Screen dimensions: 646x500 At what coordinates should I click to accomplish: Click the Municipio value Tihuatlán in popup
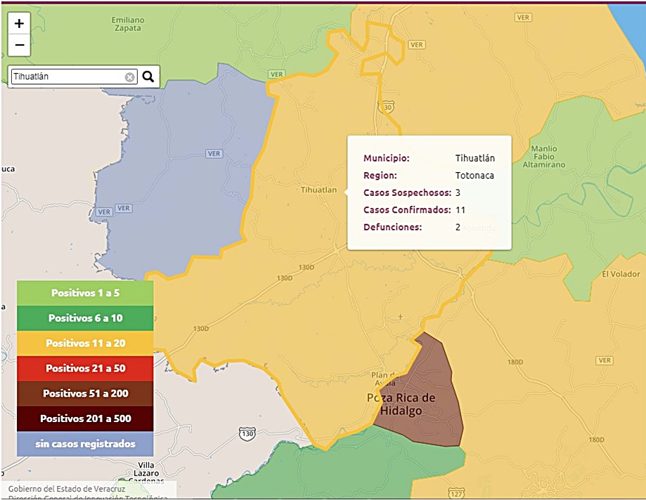point(475,158)
